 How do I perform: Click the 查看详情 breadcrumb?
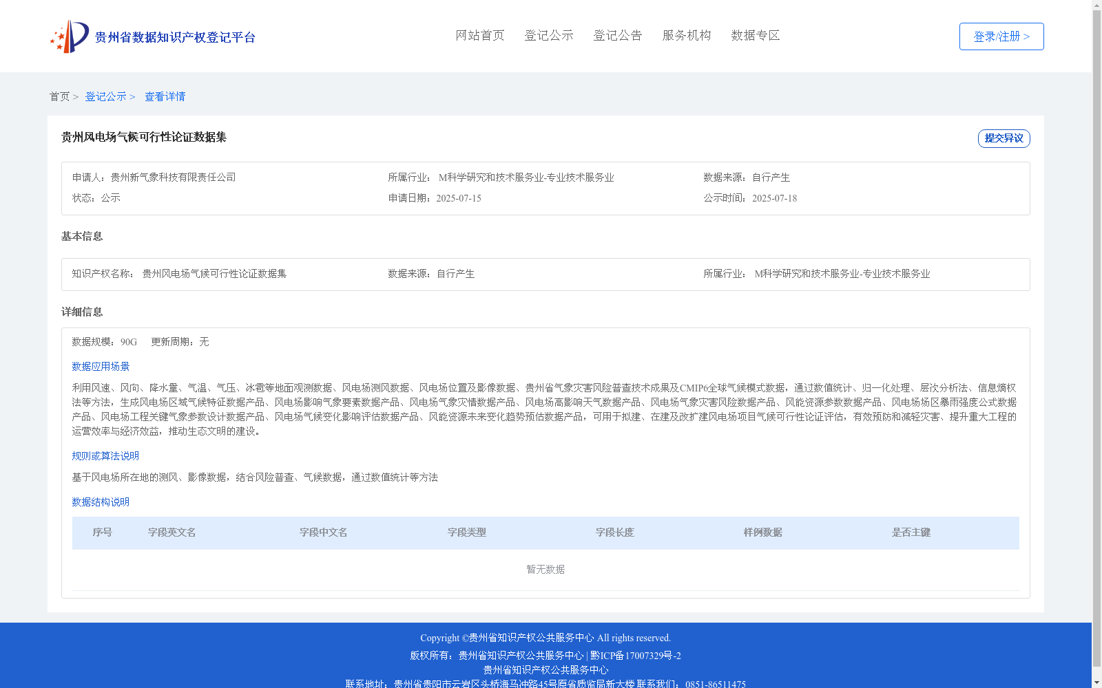pyautogui.click(x=165, y=96)
